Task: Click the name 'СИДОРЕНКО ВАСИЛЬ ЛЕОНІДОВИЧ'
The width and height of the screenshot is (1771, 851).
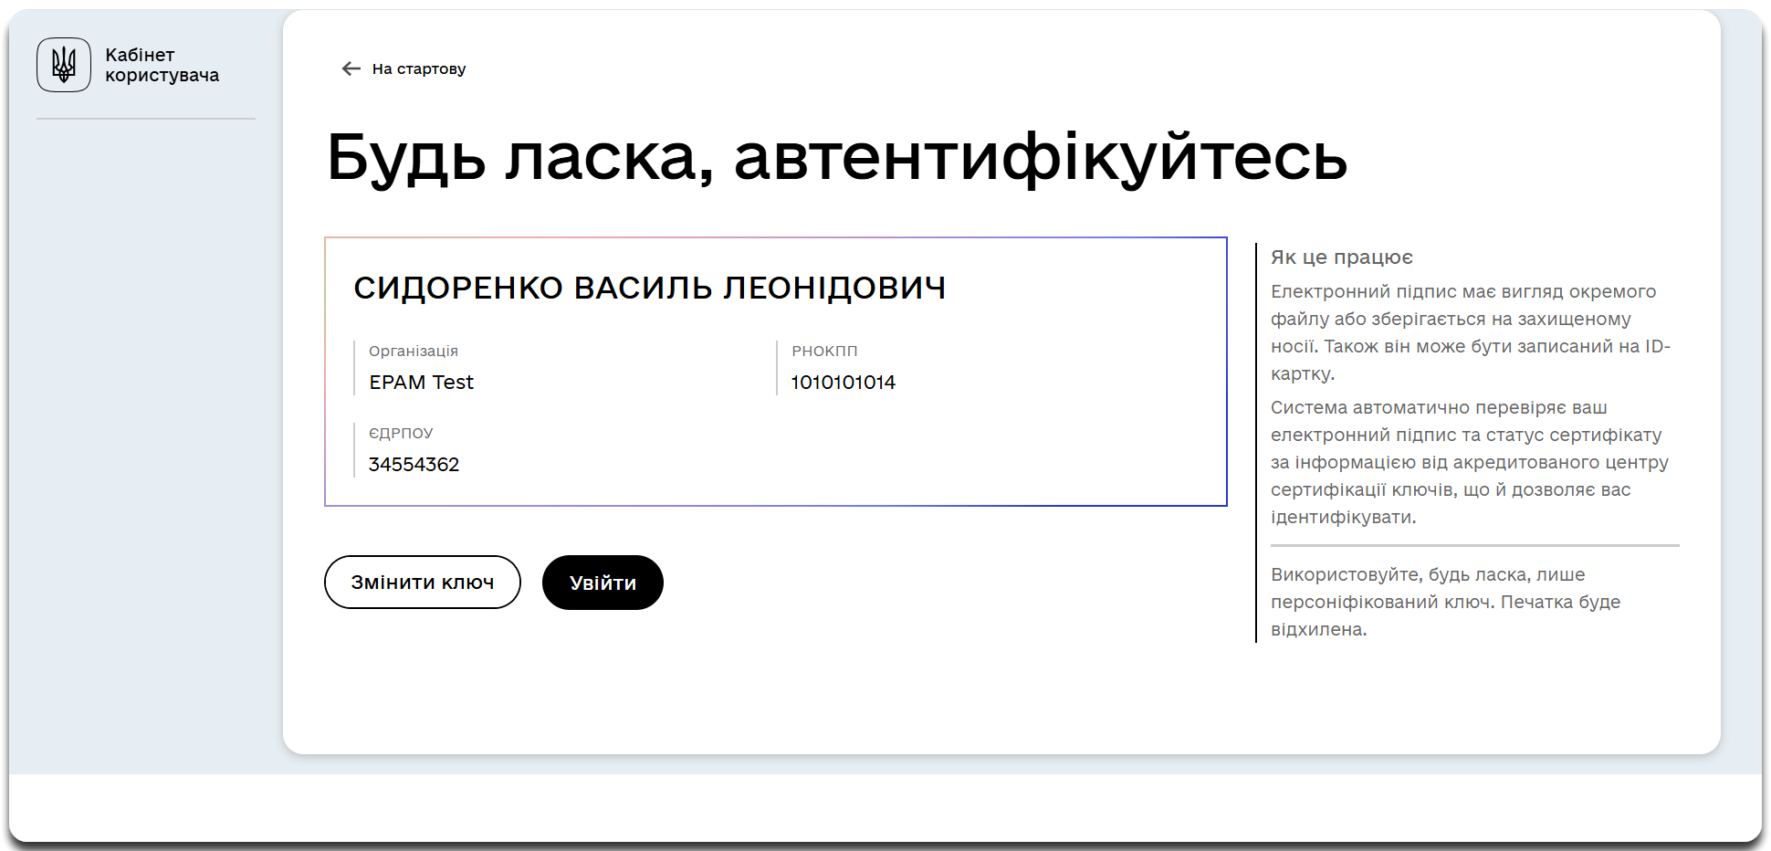Action: [x=649, y=288]
